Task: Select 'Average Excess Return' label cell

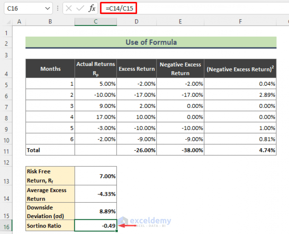Action: point(50,194)
